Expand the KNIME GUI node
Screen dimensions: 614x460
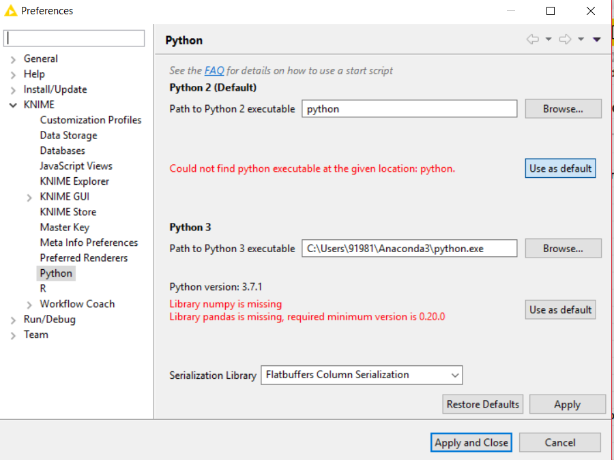point(29,198)
